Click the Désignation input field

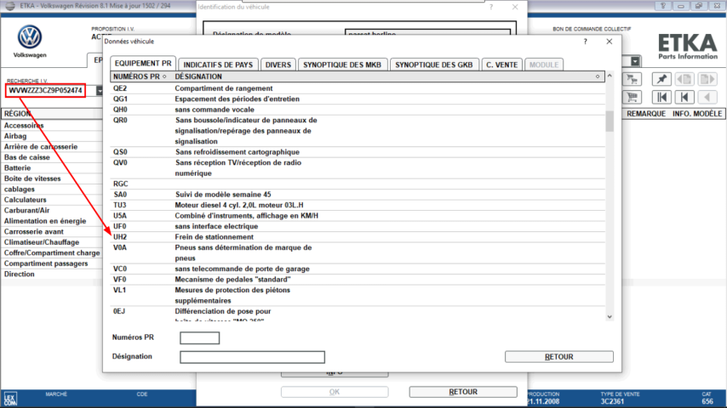click(252, 357)
